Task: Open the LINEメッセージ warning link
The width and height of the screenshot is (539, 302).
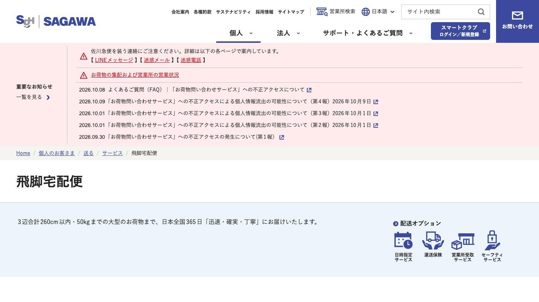Action: [x=114, y=60]
